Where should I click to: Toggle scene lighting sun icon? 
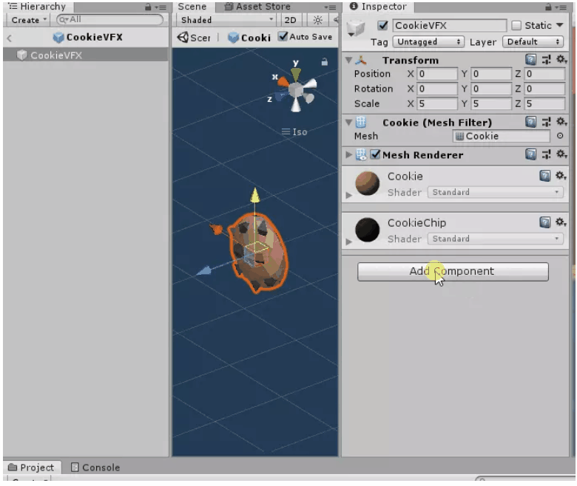(x=317, y=20)
